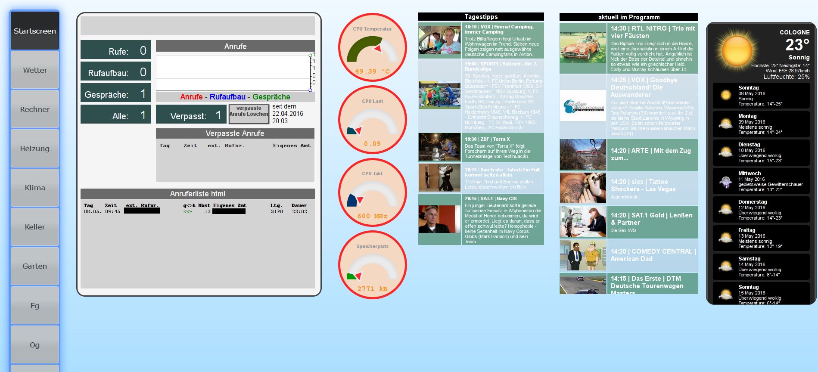Click the aktuell im Programm header
Image resolution: width=818 pixels, height=372 pixels.
click(x=629, y=17)
